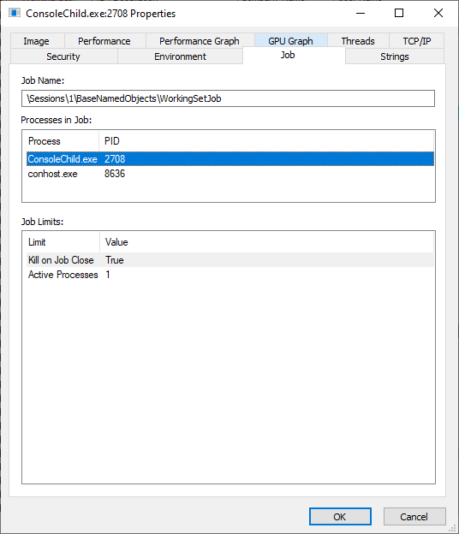
Task: Select the ConsoleChild.exe process row
Action: click(230, 159)
